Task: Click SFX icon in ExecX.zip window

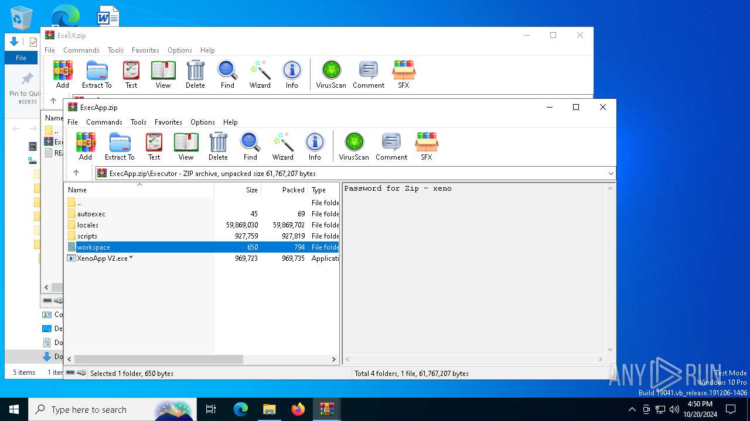Action: [403, 74]
